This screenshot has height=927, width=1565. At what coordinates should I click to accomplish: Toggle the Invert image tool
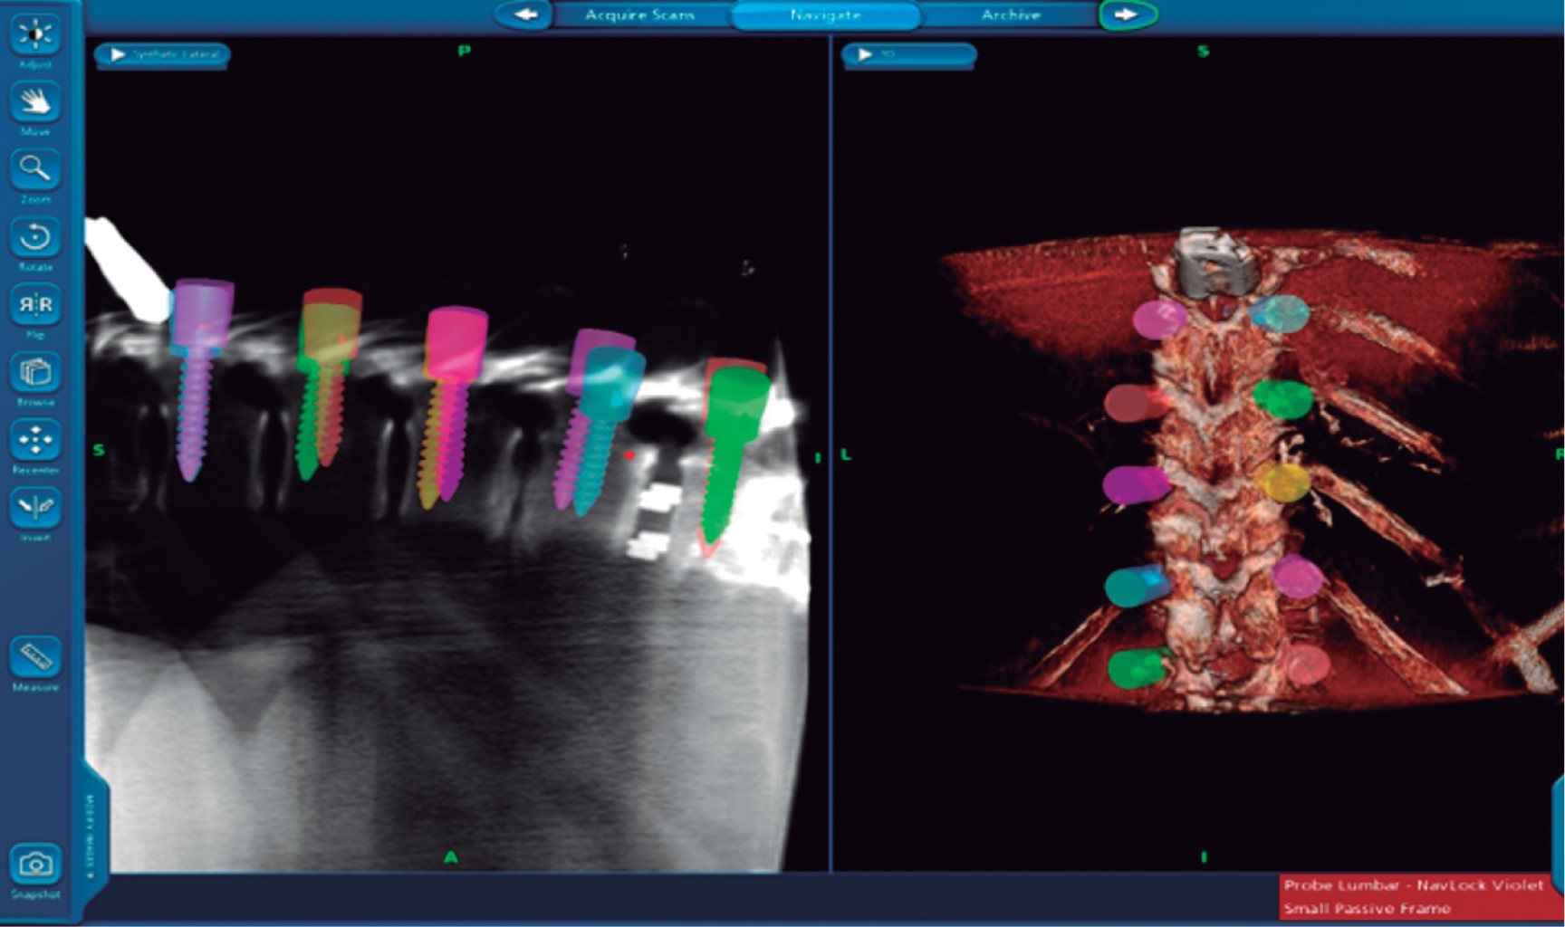35,508
